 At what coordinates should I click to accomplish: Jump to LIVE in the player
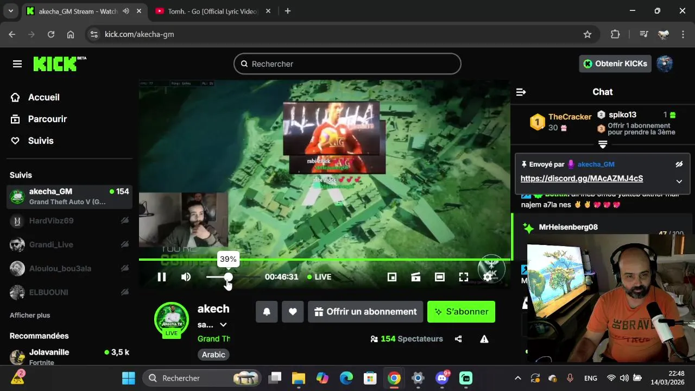[319, 277]
